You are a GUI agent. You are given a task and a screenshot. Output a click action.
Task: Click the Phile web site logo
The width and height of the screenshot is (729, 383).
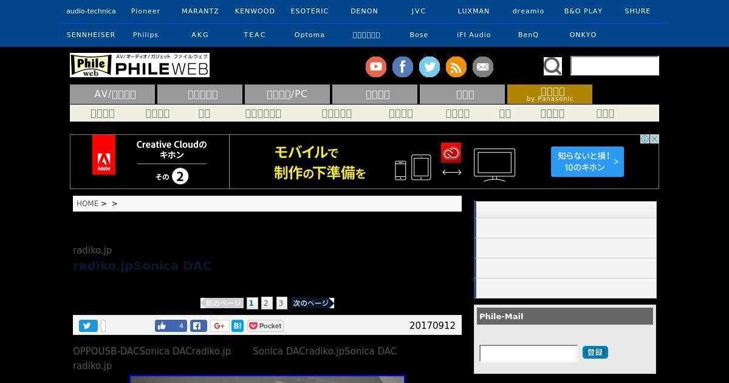click(140, 65)
